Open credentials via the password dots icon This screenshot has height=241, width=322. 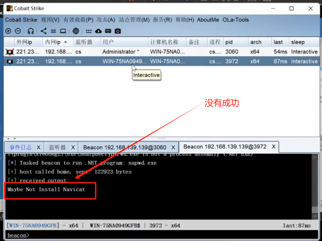tap(88, 31)
